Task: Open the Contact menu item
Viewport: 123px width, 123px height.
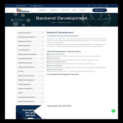Action: (x=82, y=10)
